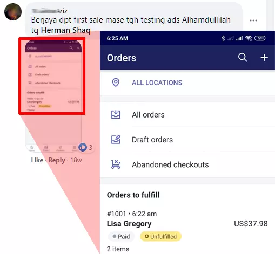Screen dimensions: 275x254
Task: Open the All orders inbox icon
Action: coord(116,114)
